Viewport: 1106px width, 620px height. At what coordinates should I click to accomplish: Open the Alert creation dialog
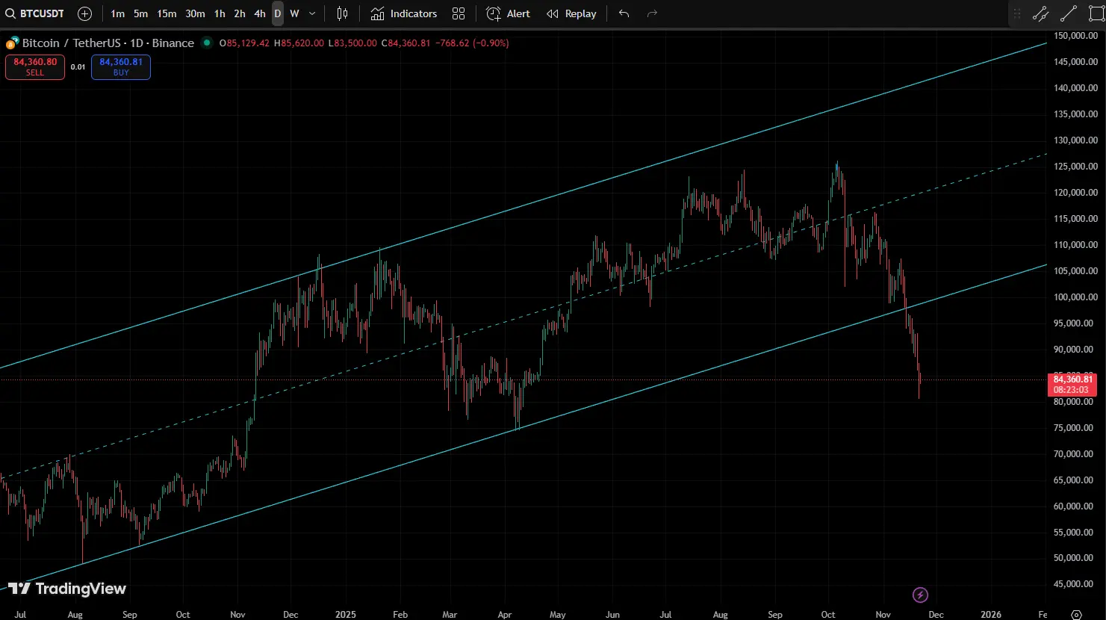[x=509, y=13]
